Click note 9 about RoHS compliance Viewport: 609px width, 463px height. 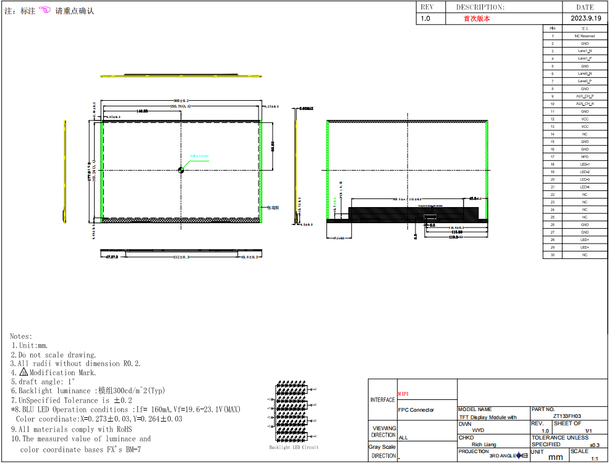click(72, 430)
